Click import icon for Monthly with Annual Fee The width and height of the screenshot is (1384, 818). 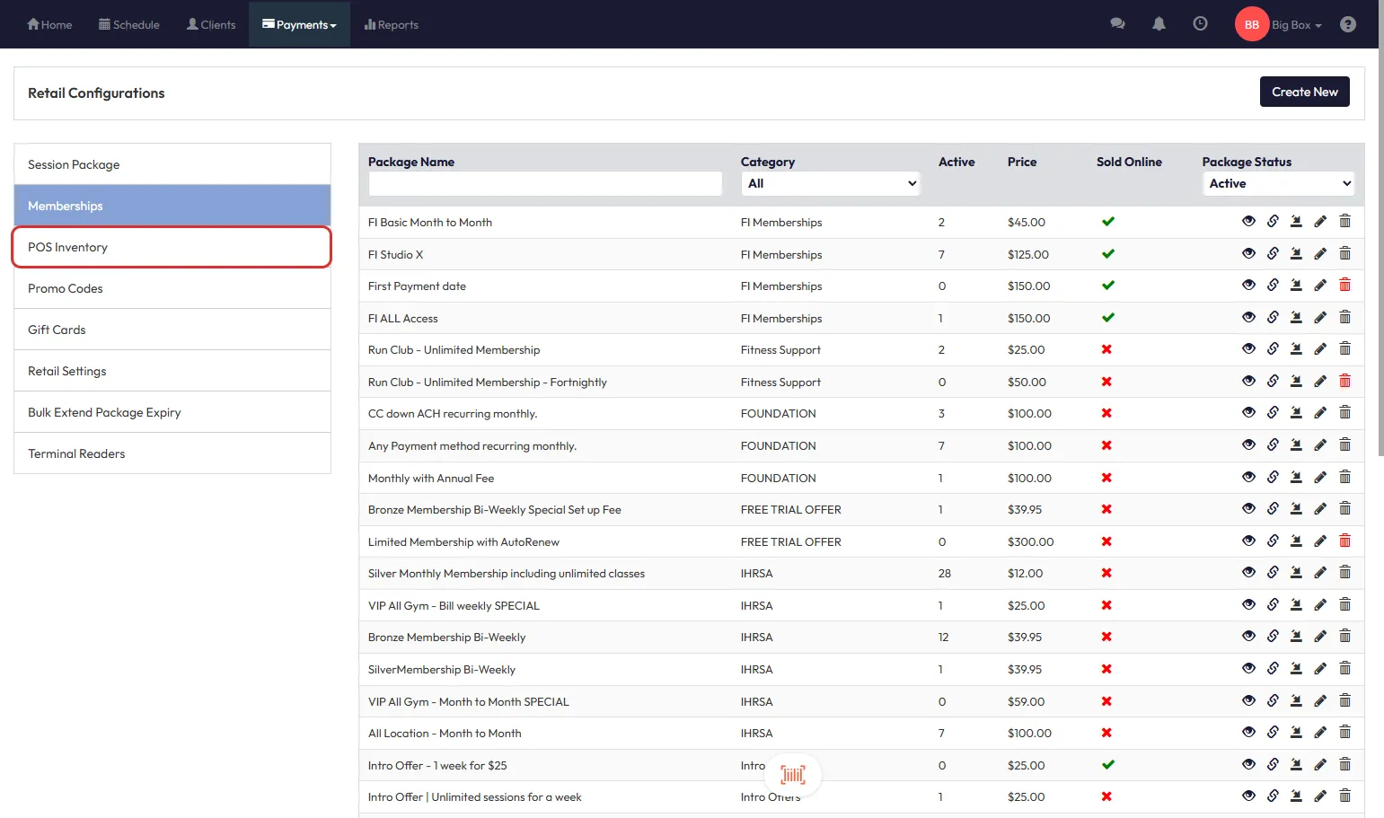coord(1296,478)
